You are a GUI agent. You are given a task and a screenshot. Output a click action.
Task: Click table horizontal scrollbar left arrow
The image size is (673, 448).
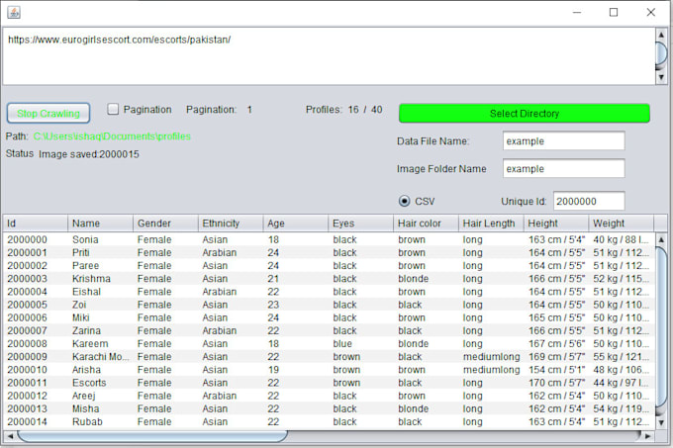coord(10,436)
